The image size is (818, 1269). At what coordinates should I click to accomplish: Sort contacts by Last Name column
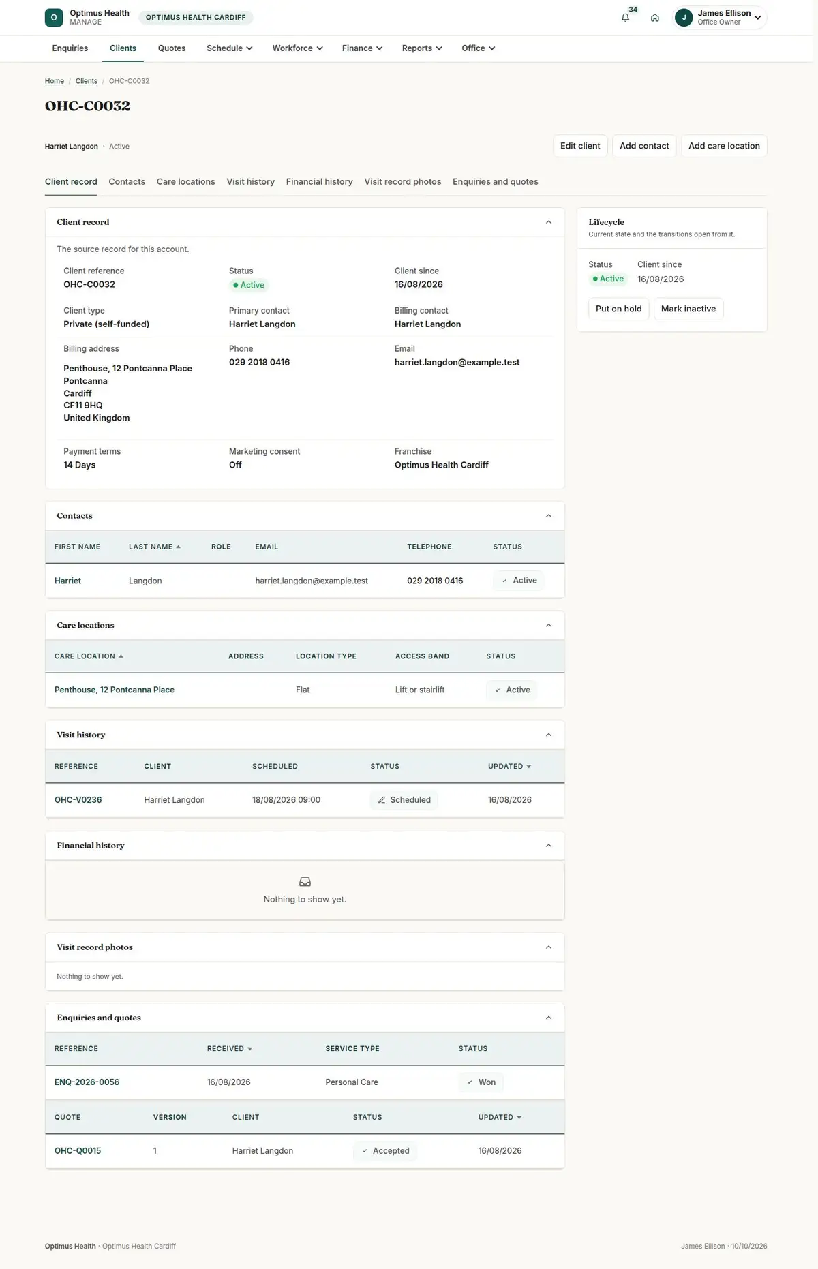155,547
